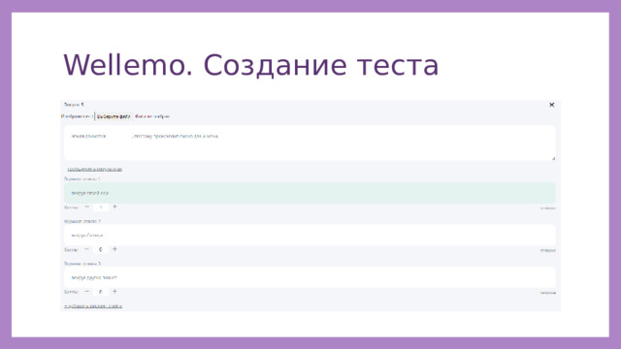Click into the answer option 3 text field
621x349 pixels.
(310, 277)
